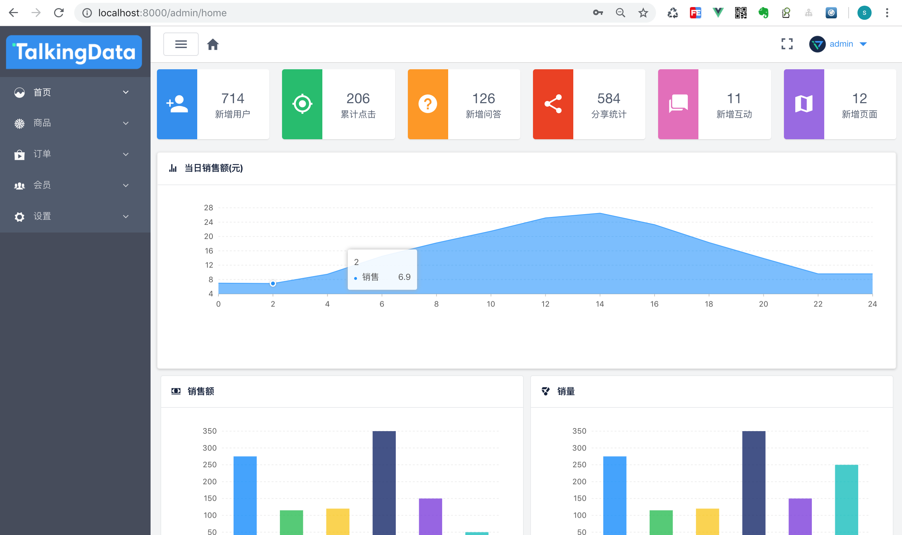Viewport: 902px width, 535px height.
Task: Toggle fullscreen mode icon
Action: tap(787, 44)
